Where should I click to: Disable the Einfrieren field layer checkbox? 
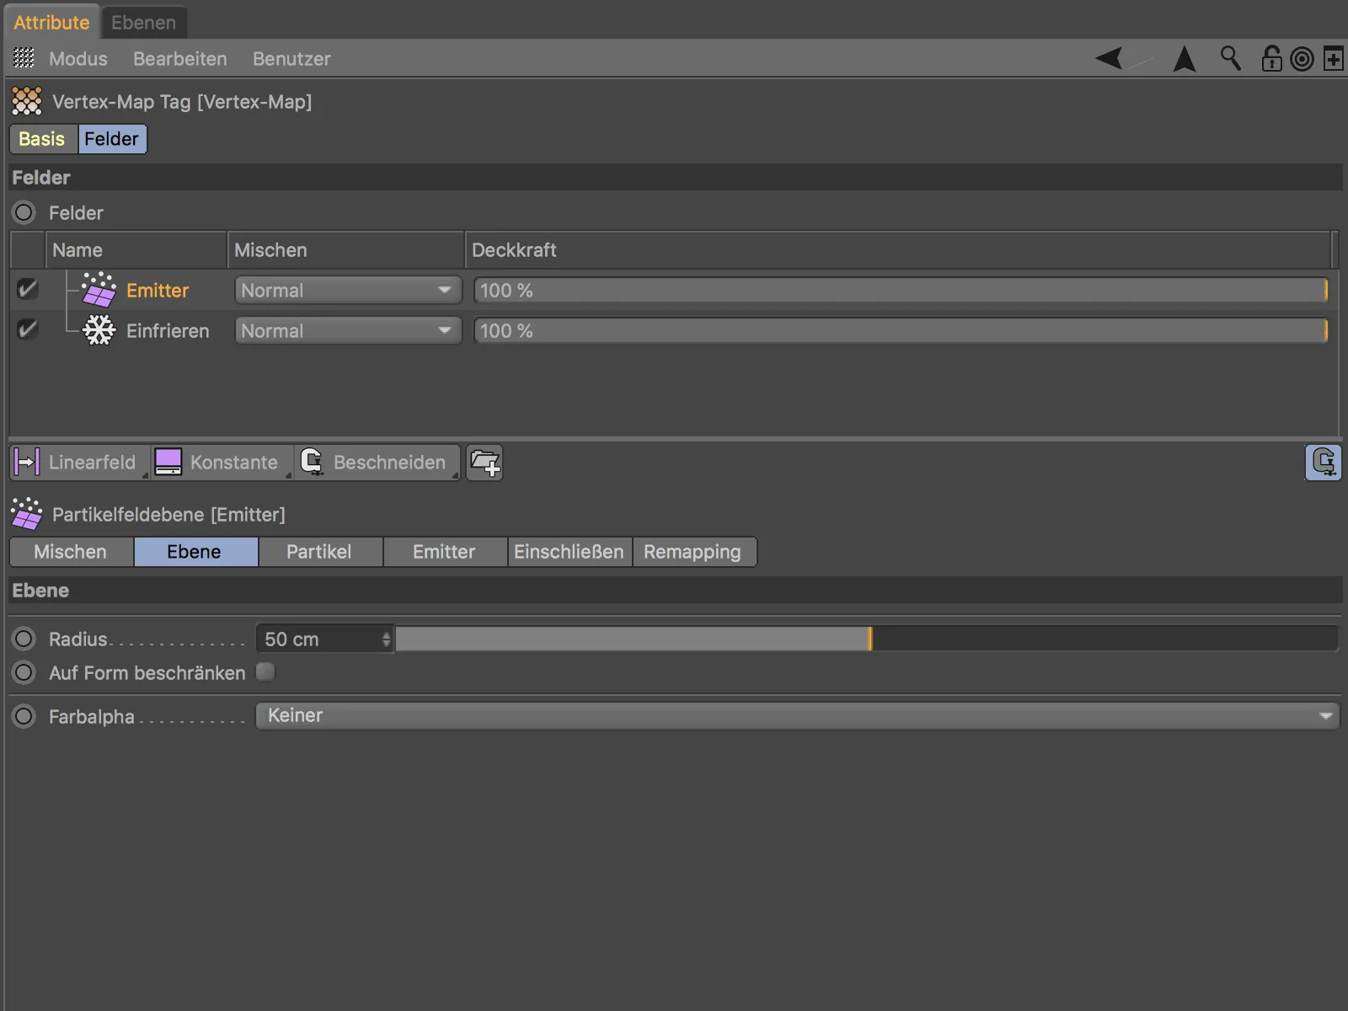pyautogui.click(x=26, y=329)
